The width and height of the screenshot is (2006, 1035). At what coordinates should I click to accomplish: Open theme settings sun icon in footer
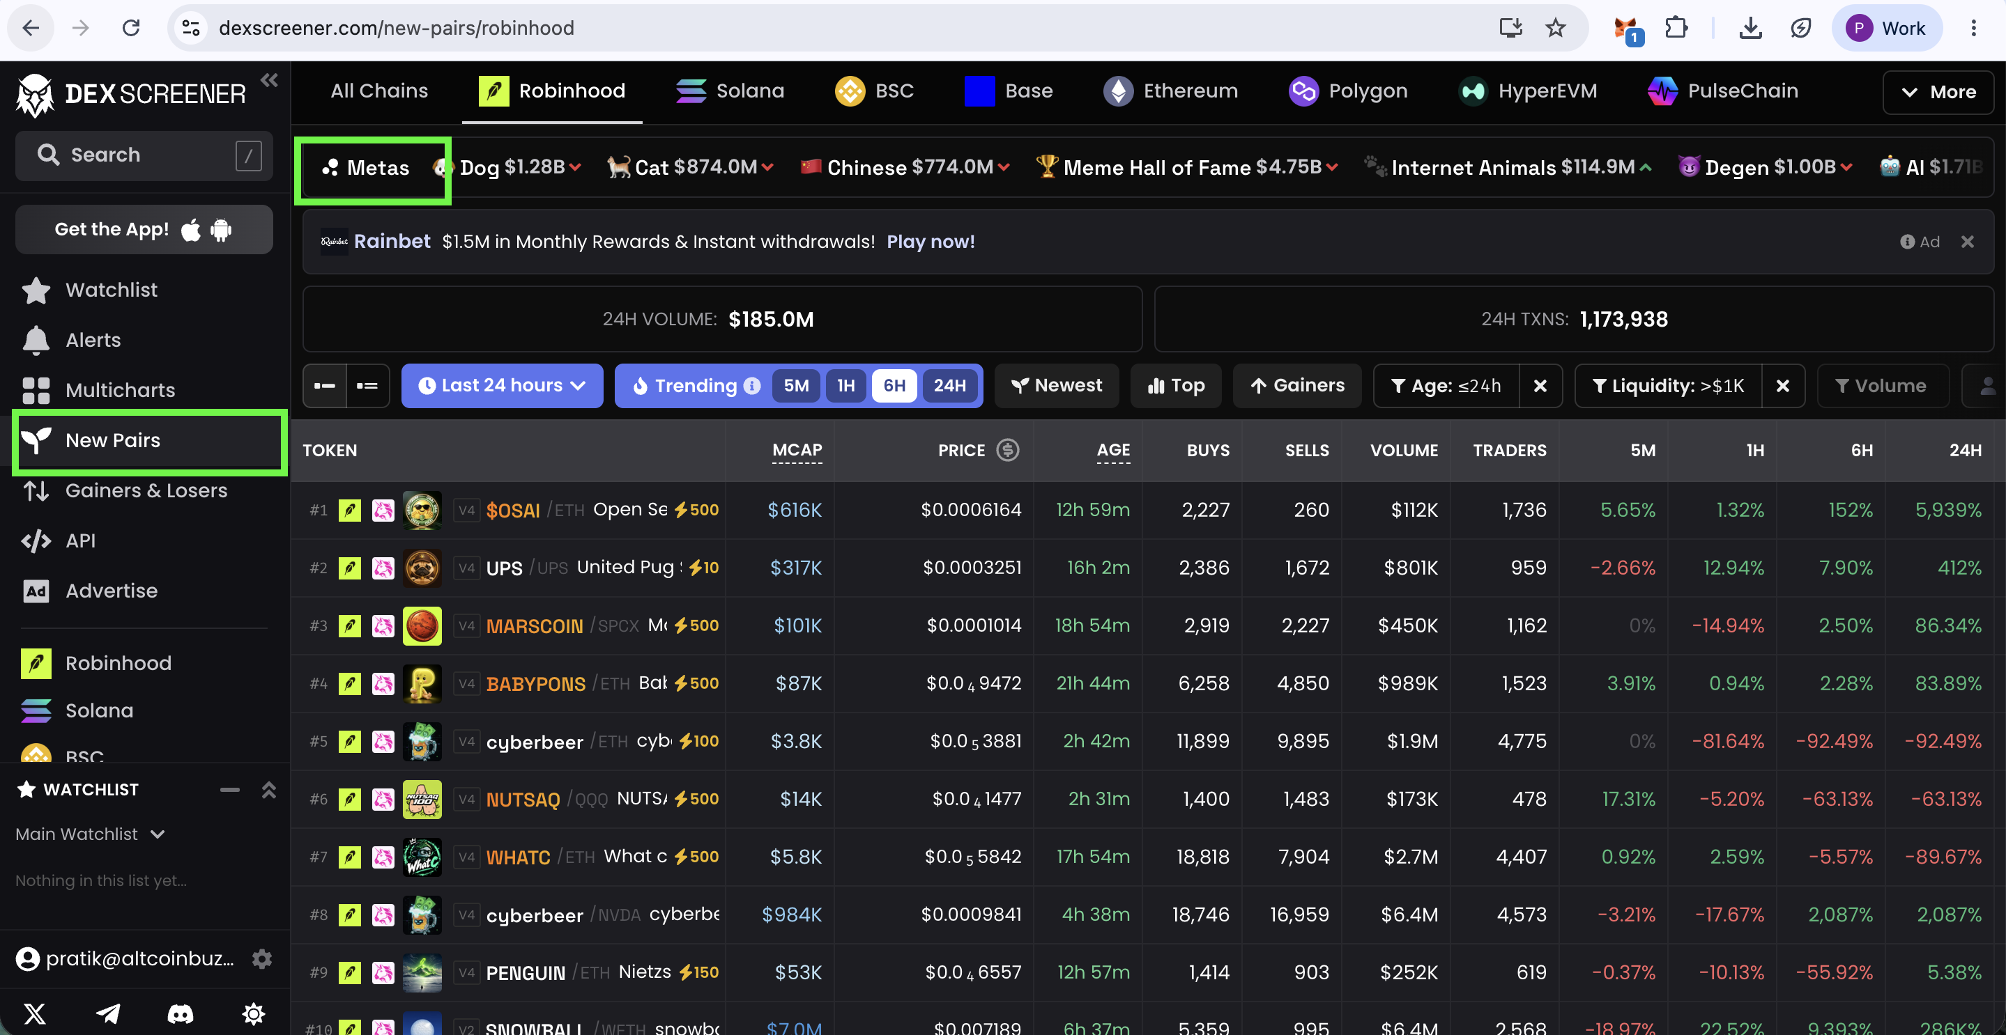254,1013
